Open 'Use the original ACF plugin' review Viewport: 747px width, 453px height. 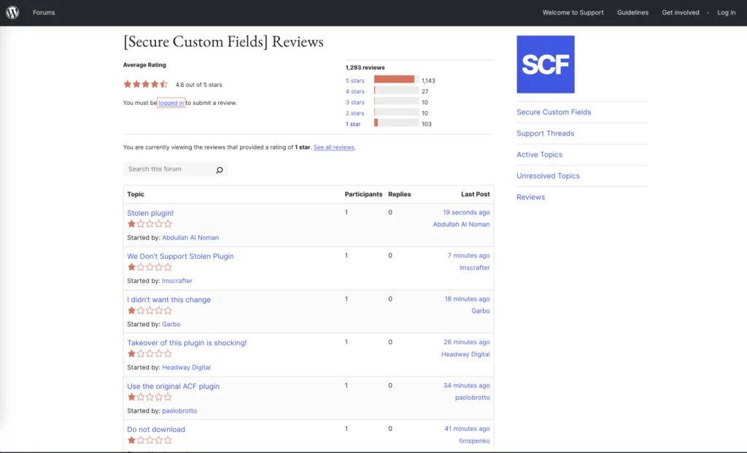click(x=173, y=387)
